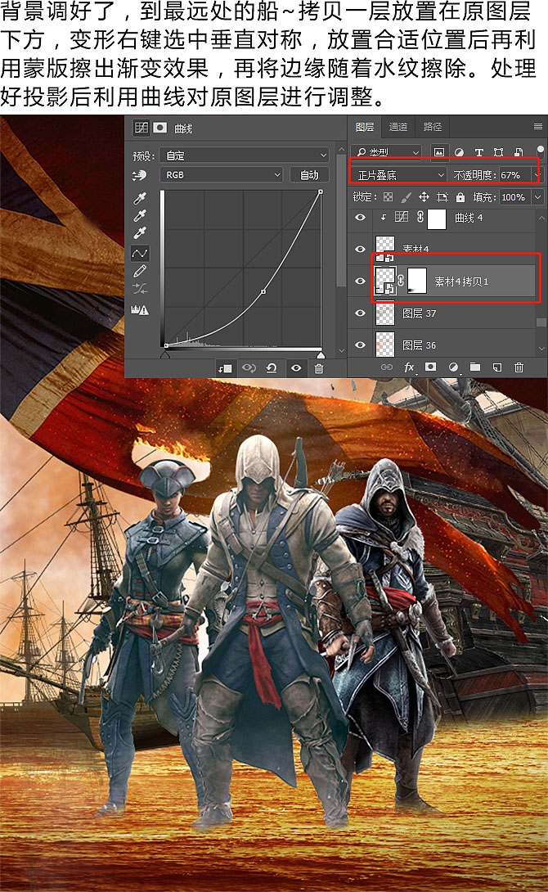Click the Layers panel delete trash icon

click(519, 367)
